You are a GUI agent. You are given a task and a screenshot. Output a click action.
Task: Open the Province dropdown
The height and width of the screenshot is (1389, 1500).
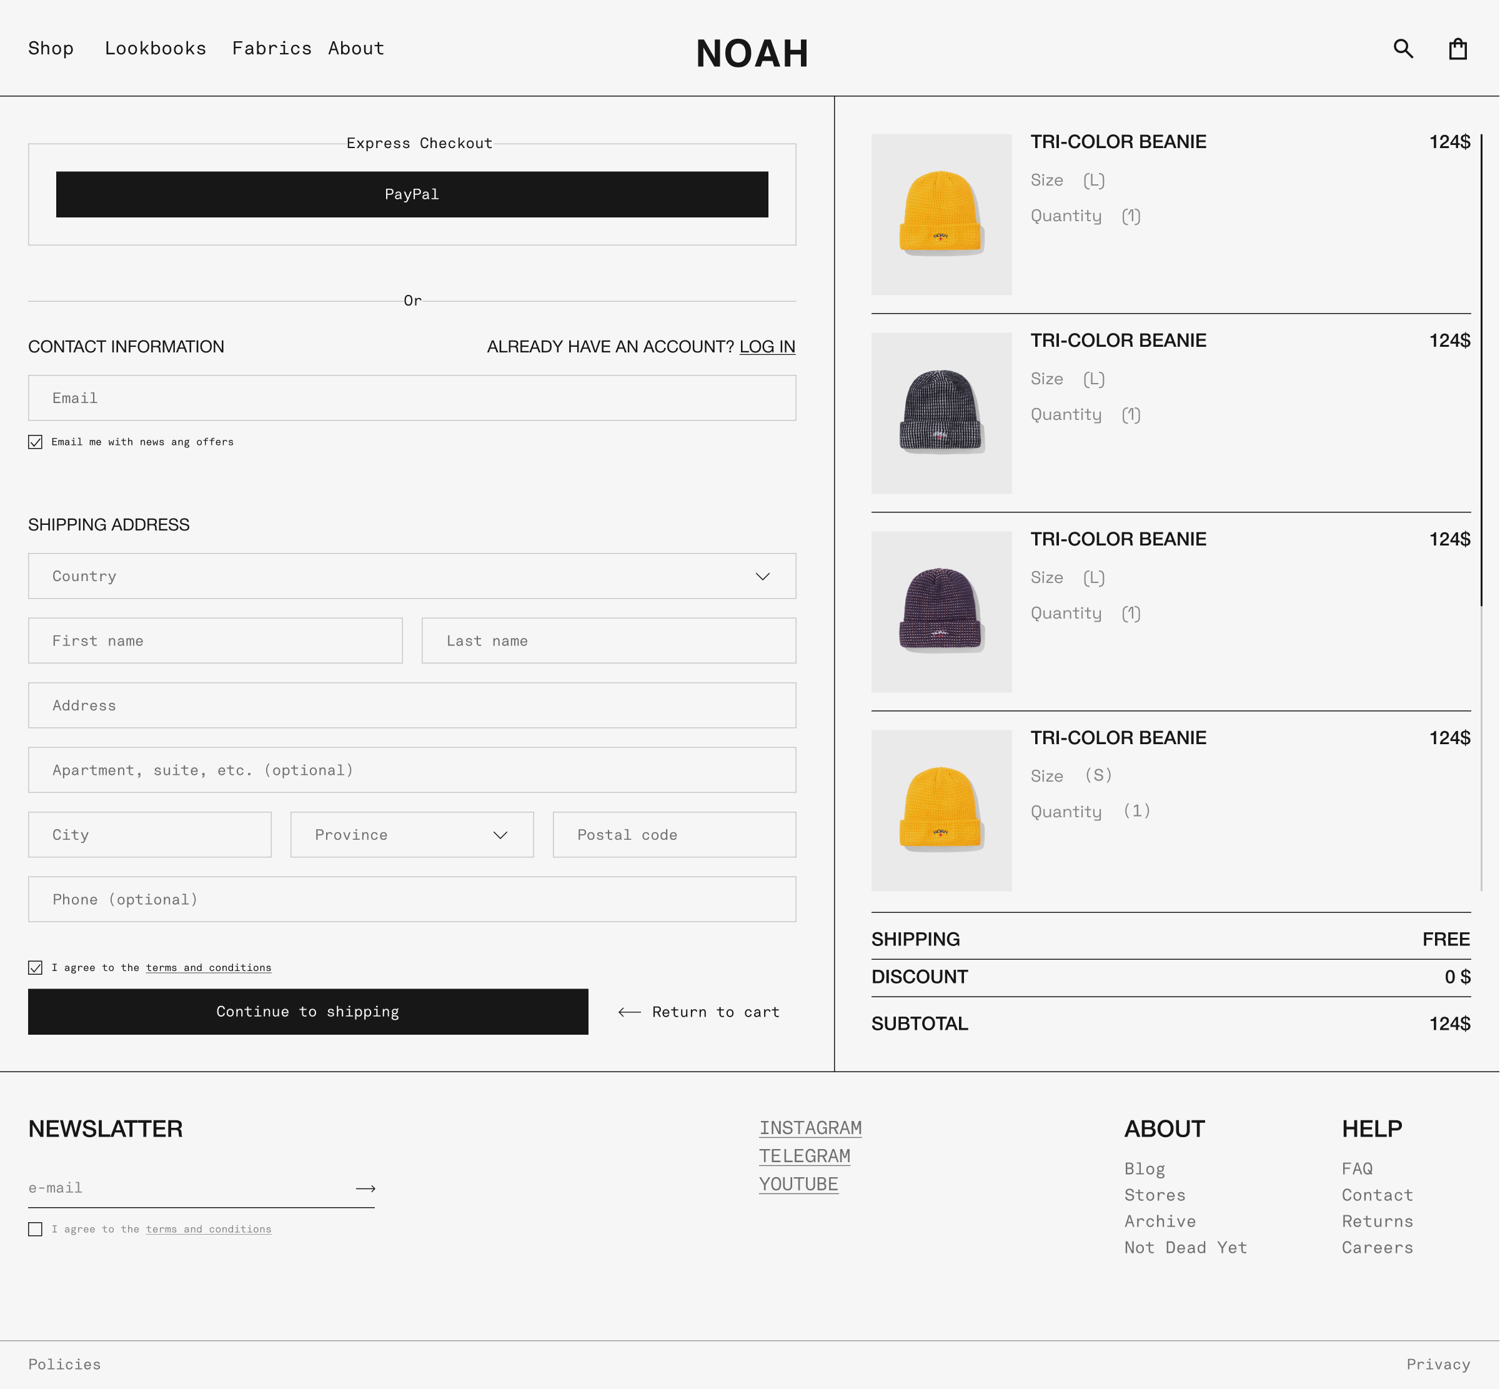(411, 834)
